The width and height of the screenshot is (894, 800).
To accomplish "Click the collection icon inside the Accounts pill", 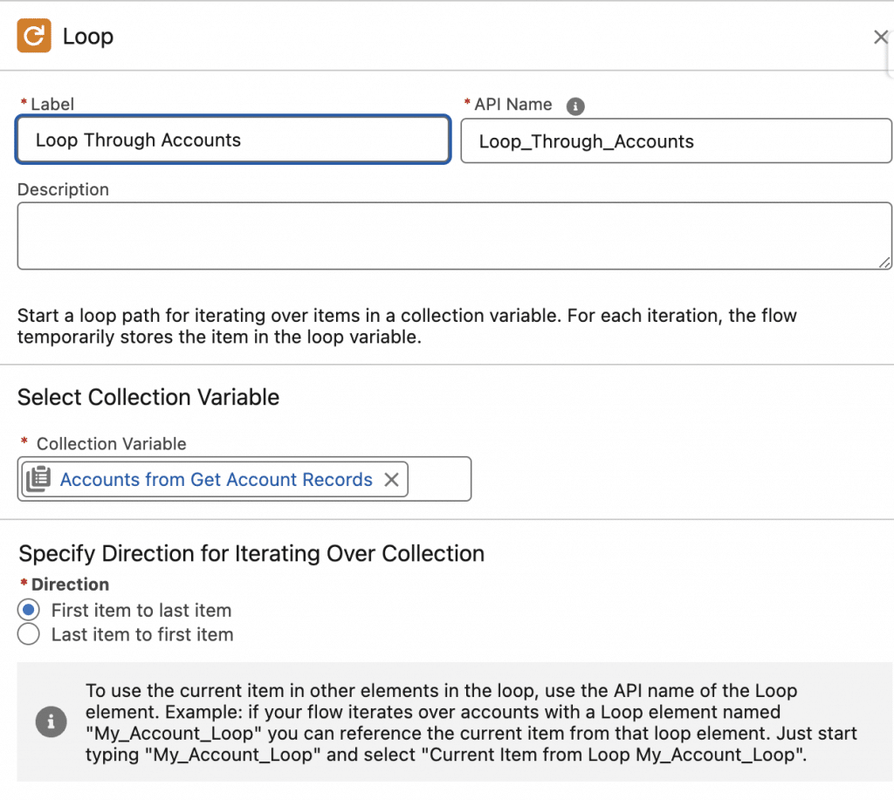I will 38,480.
